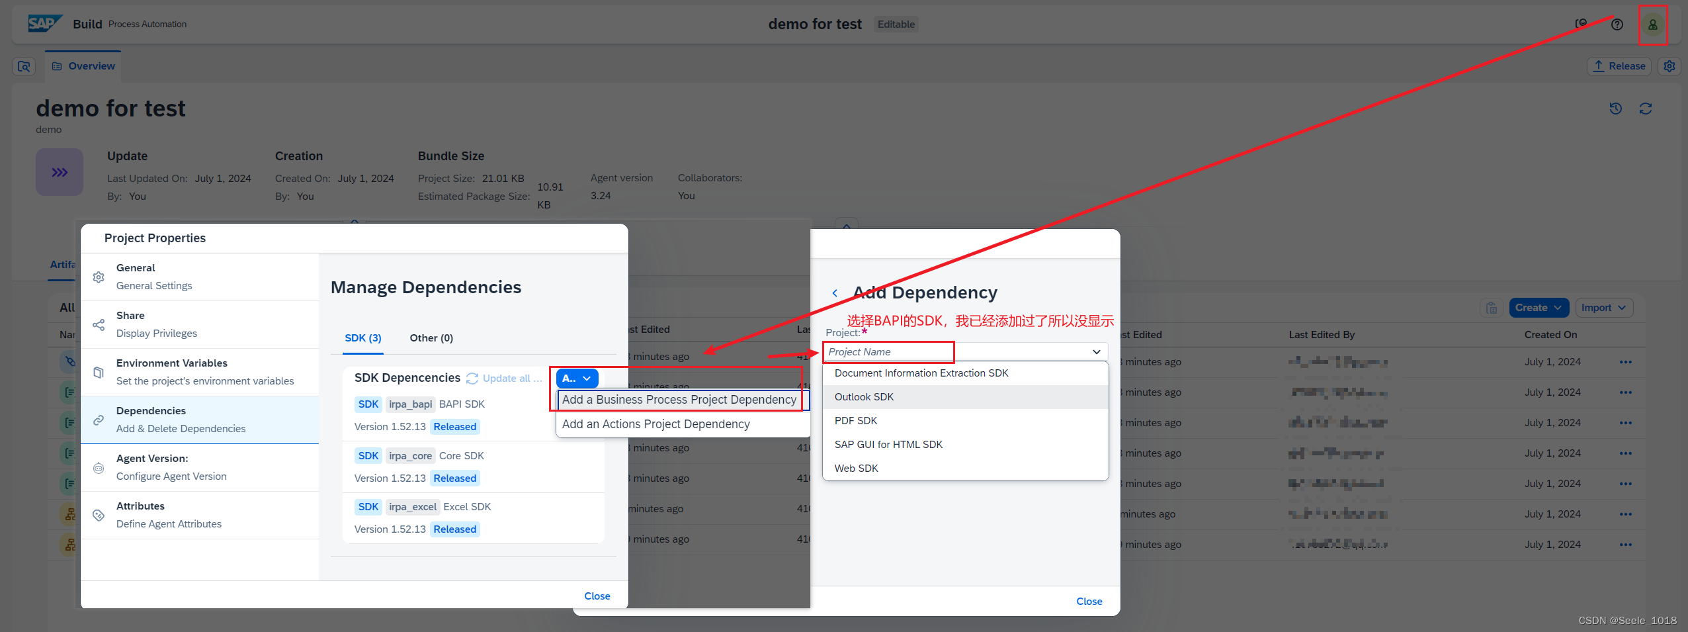This screenshot has width=1688, height=632.
Task: Open the notifications icon in header
Action: tap(1581, 24)
